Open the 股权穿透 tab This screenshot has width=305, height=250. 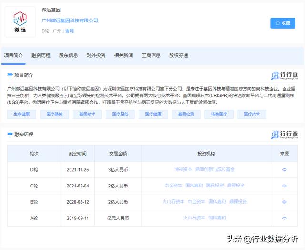(x=179, y=55)
